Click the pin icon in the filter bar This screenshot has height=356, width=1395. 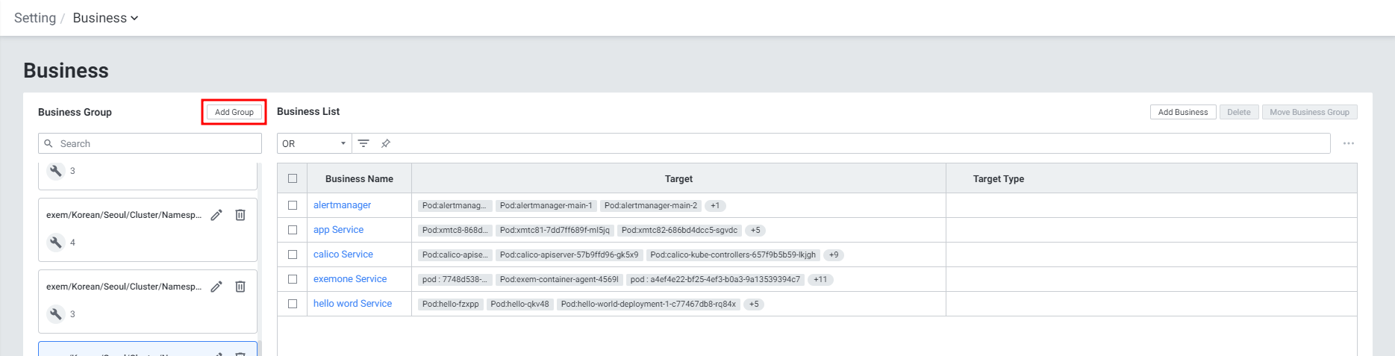386,143
